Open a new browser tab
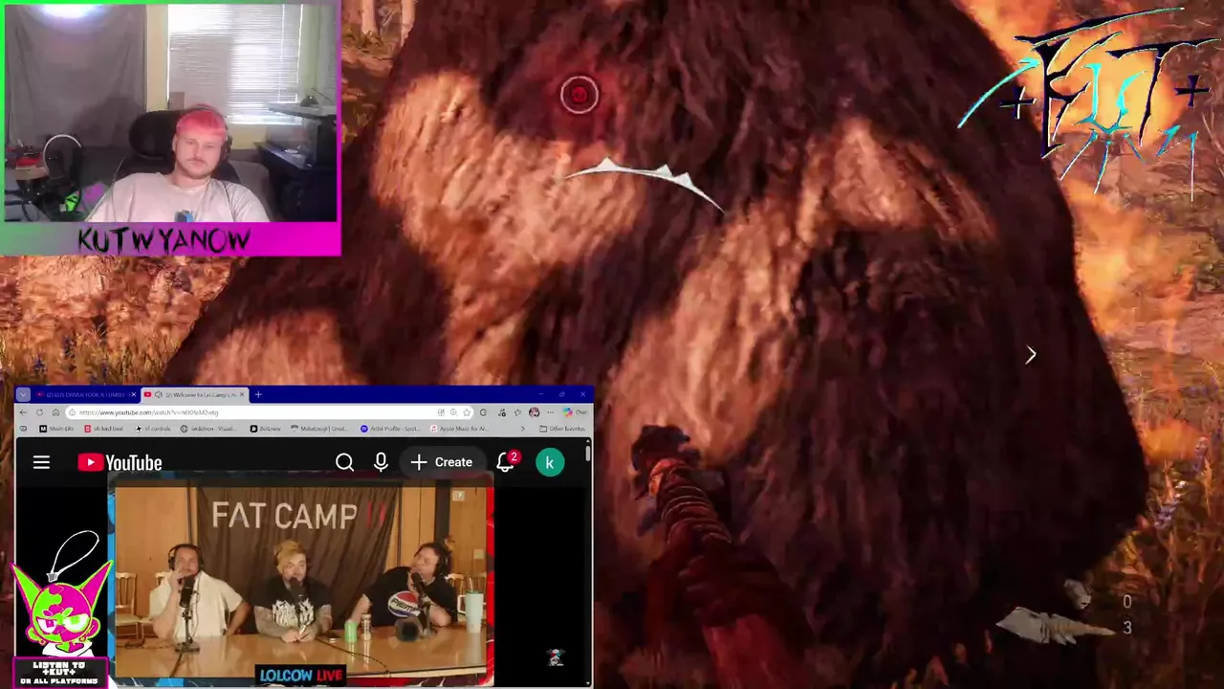The height and width of the screenshot is (689, 1224). click(258, 394)
